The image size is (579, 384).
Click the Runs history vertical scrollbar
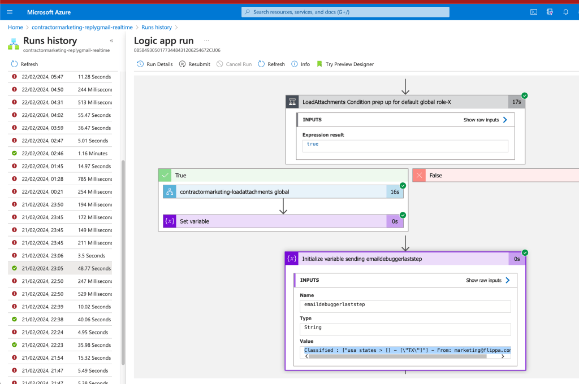[123, 263]
